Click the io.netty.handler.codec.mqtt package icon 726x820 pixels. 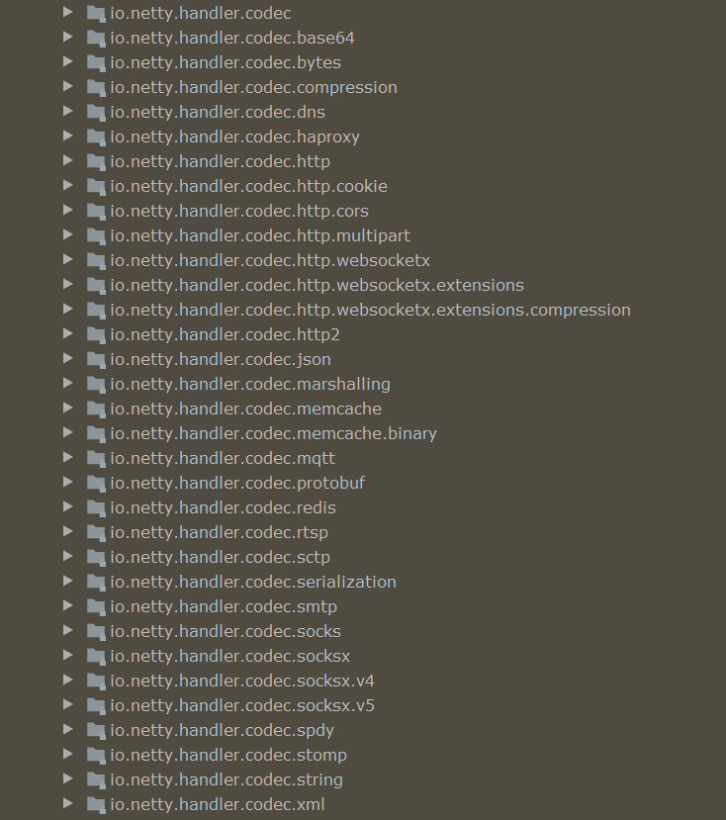click(96, 459)
